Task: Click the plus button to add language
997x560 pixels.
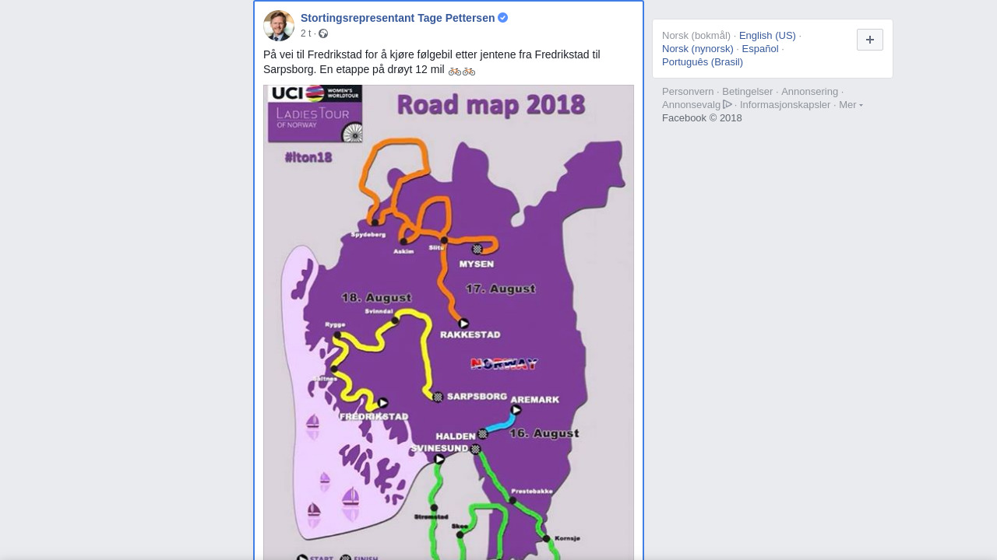Action: pyautogui.click(x=870, y=40)
